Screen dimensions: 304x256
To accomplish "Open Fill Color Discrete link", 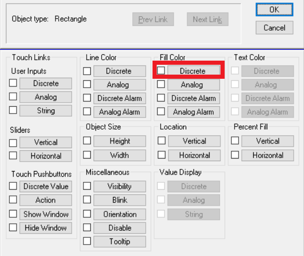I will click(194, 71).
